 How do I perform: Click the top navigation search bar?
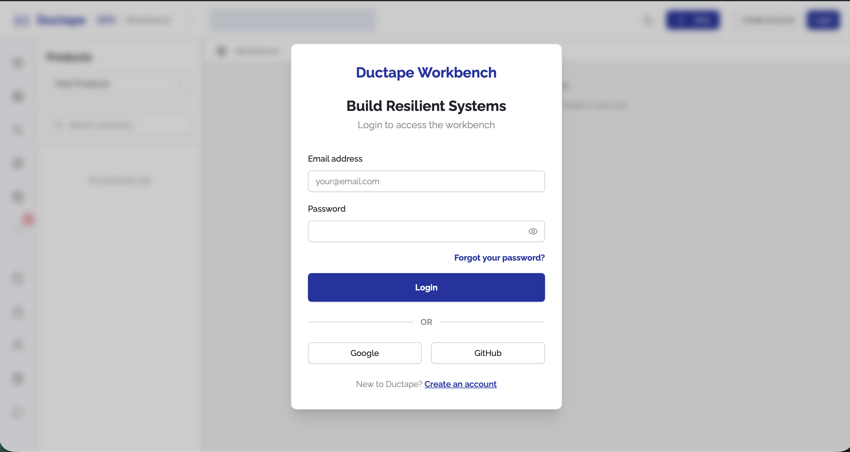pos(293,20)
